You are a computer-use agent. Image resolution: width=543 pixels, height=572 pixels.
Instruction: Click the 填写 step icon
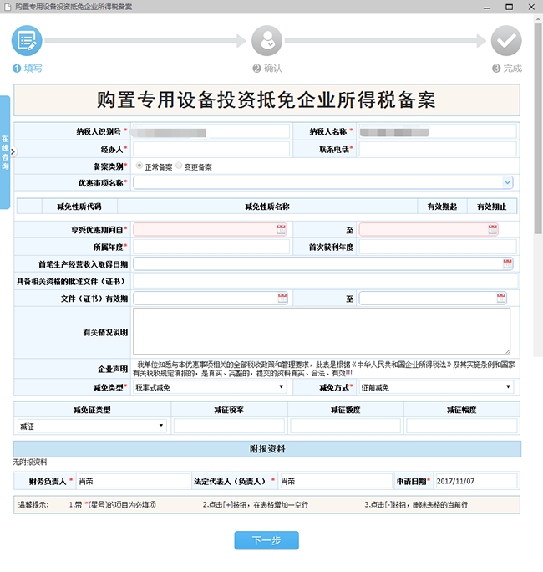26,40
